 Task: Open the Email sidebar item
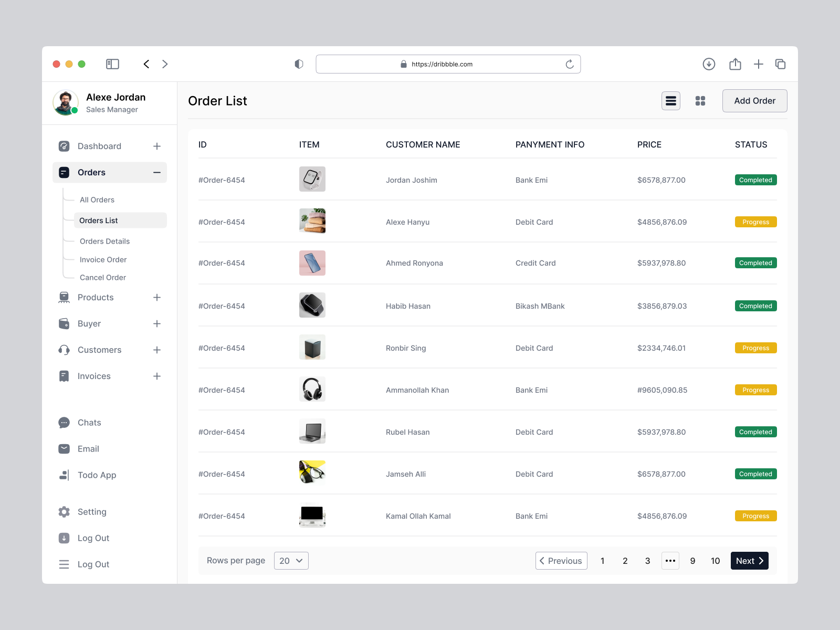[88, 449]
